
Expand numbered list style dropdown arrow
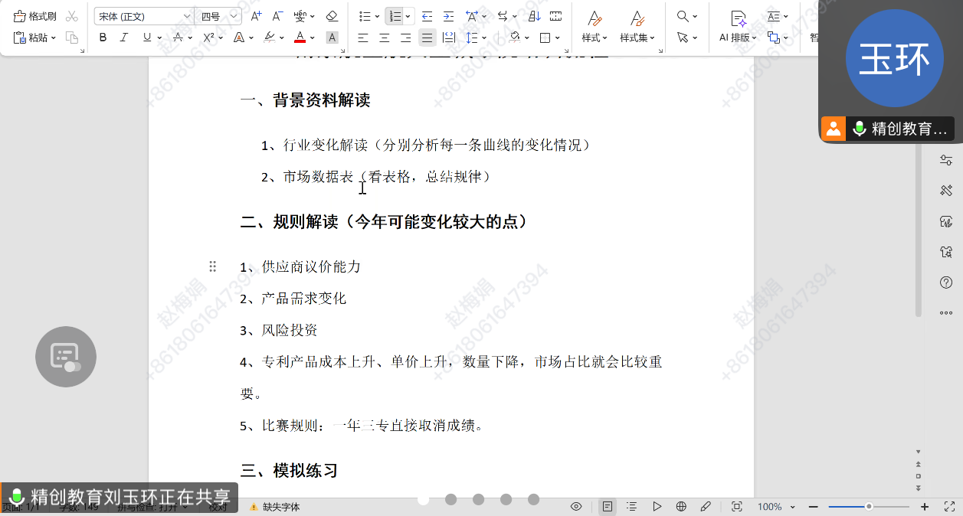pyautogui.click(x=408, y=16)
